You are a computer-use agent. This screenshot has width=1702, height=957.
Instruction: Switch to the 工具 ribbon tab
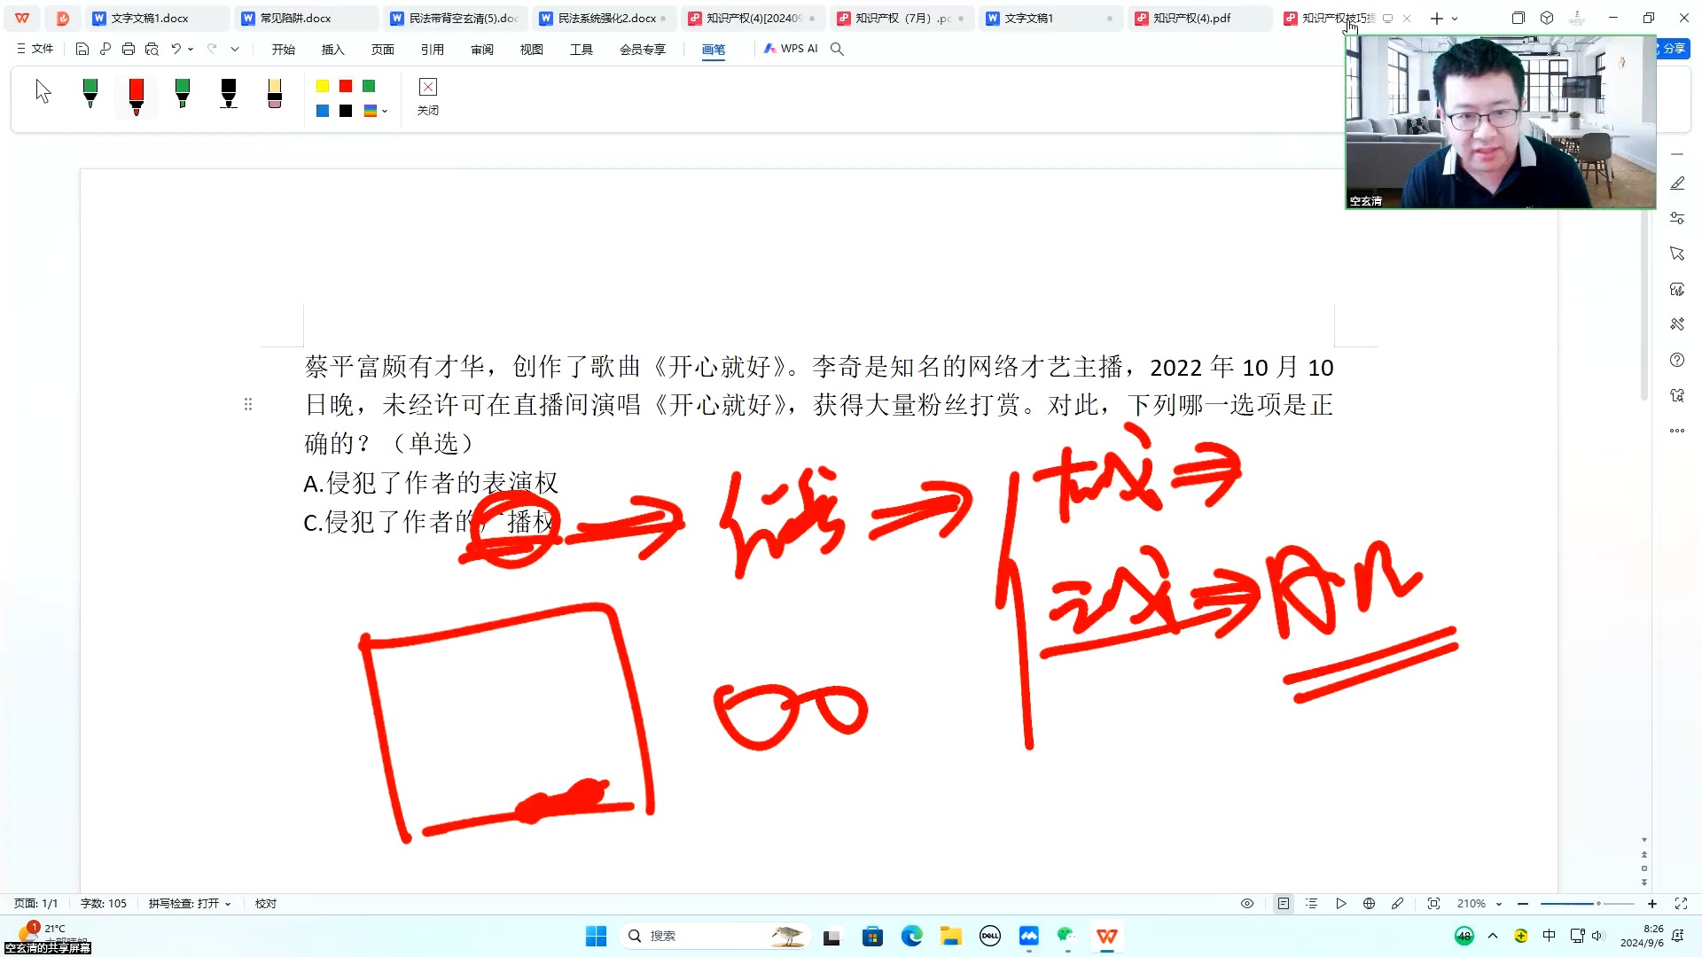point(582,50)
